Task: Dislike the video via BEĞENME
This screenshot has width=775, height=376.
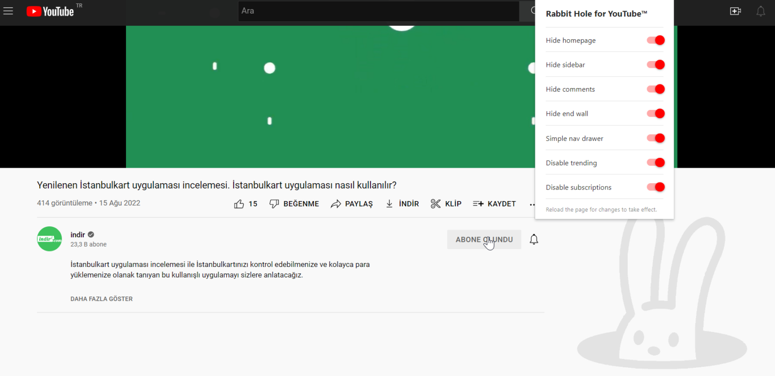Action: tap(294, 204)
